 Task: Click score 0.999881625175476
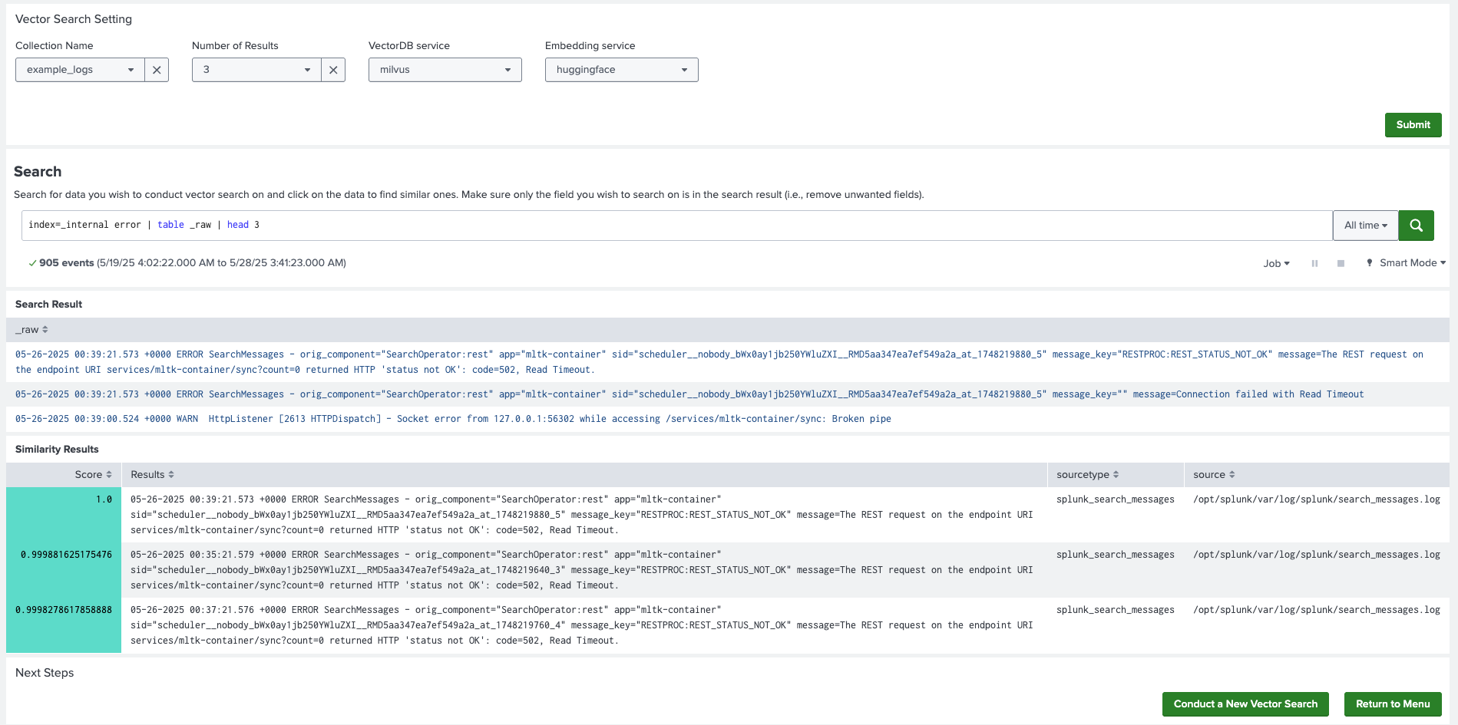pos(64,570)
